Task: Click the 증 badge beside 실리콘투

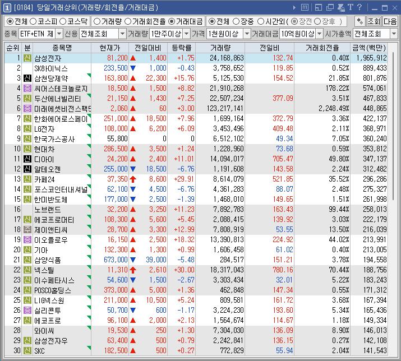Action: coord(27,310)
